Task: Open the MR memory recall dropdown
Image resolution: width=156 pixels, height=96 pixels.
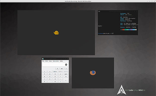Action: pyautogui.click(x=60, y=71)
